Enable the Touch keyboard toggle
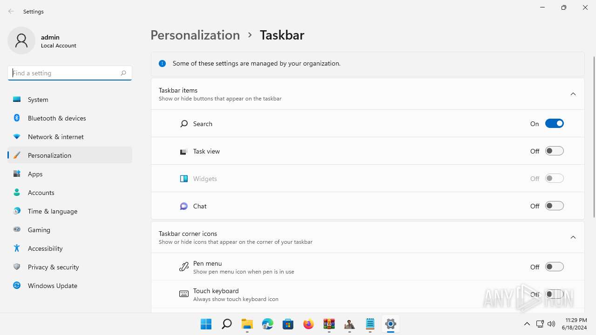The height and width of the screenshot is (335, 596). pos(555,294)
